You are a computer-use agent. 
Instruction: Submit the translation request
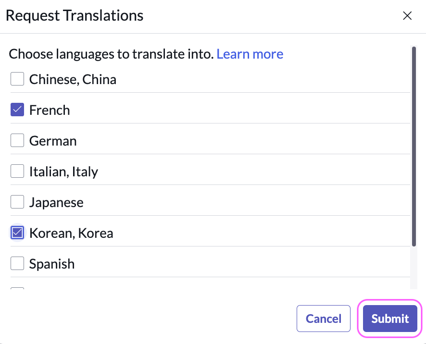[x=389, y=319]
